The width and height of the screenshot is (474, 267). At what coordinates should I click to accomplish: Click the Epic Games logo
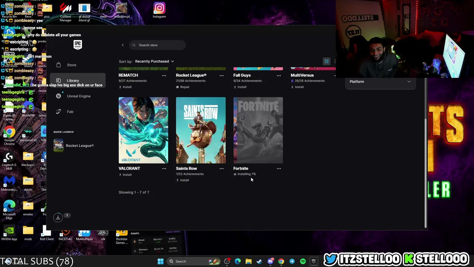pos(78,44)
